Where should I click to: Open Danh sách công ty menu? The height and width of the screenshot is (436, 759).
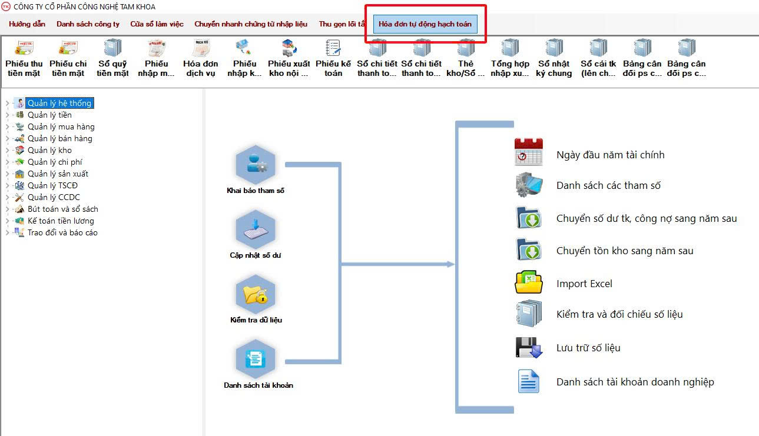pyautogui.click(x=88, y=24)
